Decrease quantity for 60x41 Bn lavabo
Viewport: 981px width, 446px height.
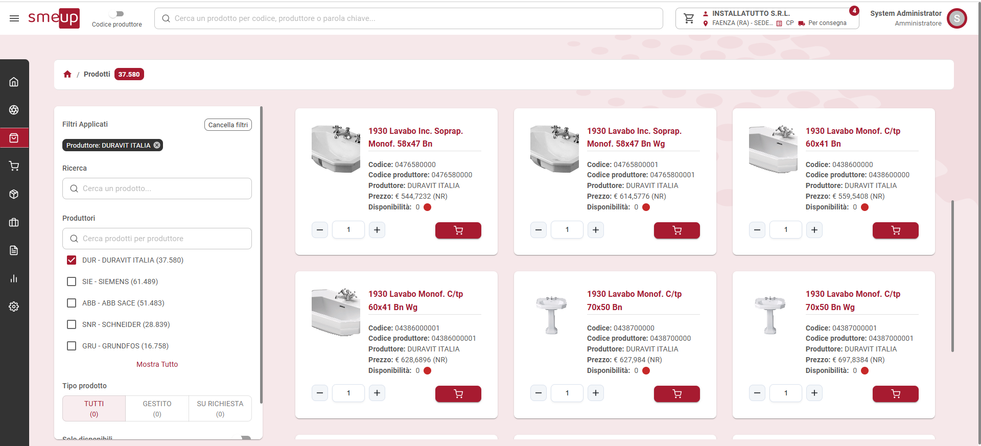click(x=757, y=230)
